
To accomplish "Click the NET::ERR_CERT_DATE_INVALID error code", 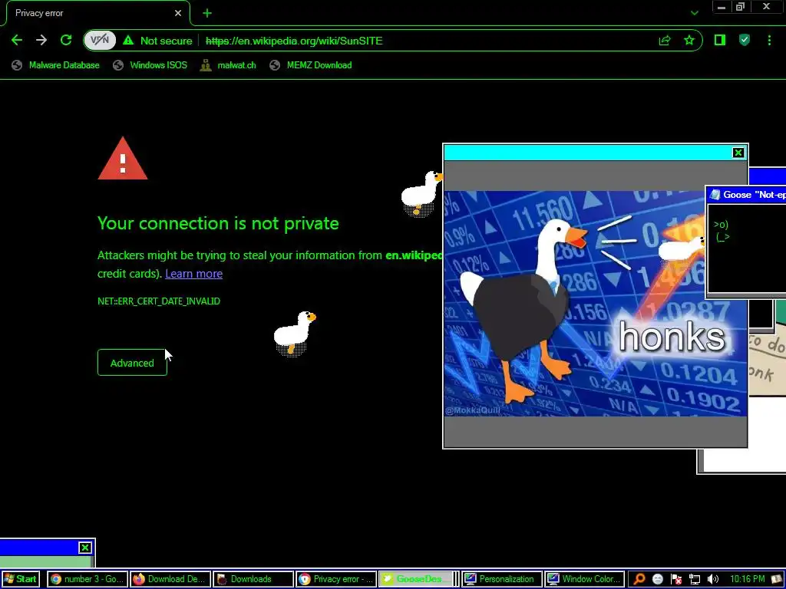I will click(x=159, y=301).
